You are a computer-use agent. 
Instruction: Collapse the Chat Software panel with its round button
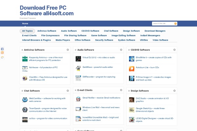(68, 91)
